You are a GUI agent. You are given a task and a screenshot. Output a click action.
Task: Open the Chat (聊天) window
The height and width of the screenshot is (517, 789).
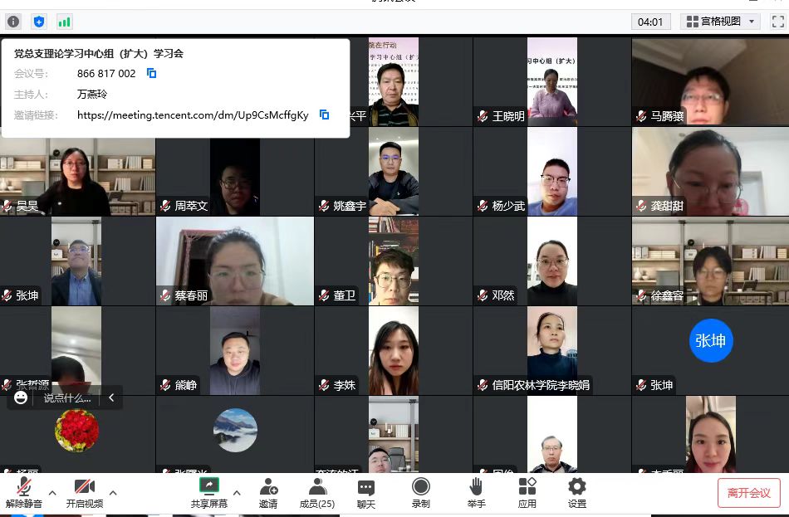[x=366, y=492]
